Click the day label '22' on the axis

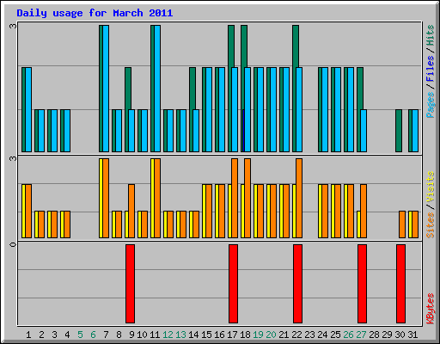[x=296, y=335]
